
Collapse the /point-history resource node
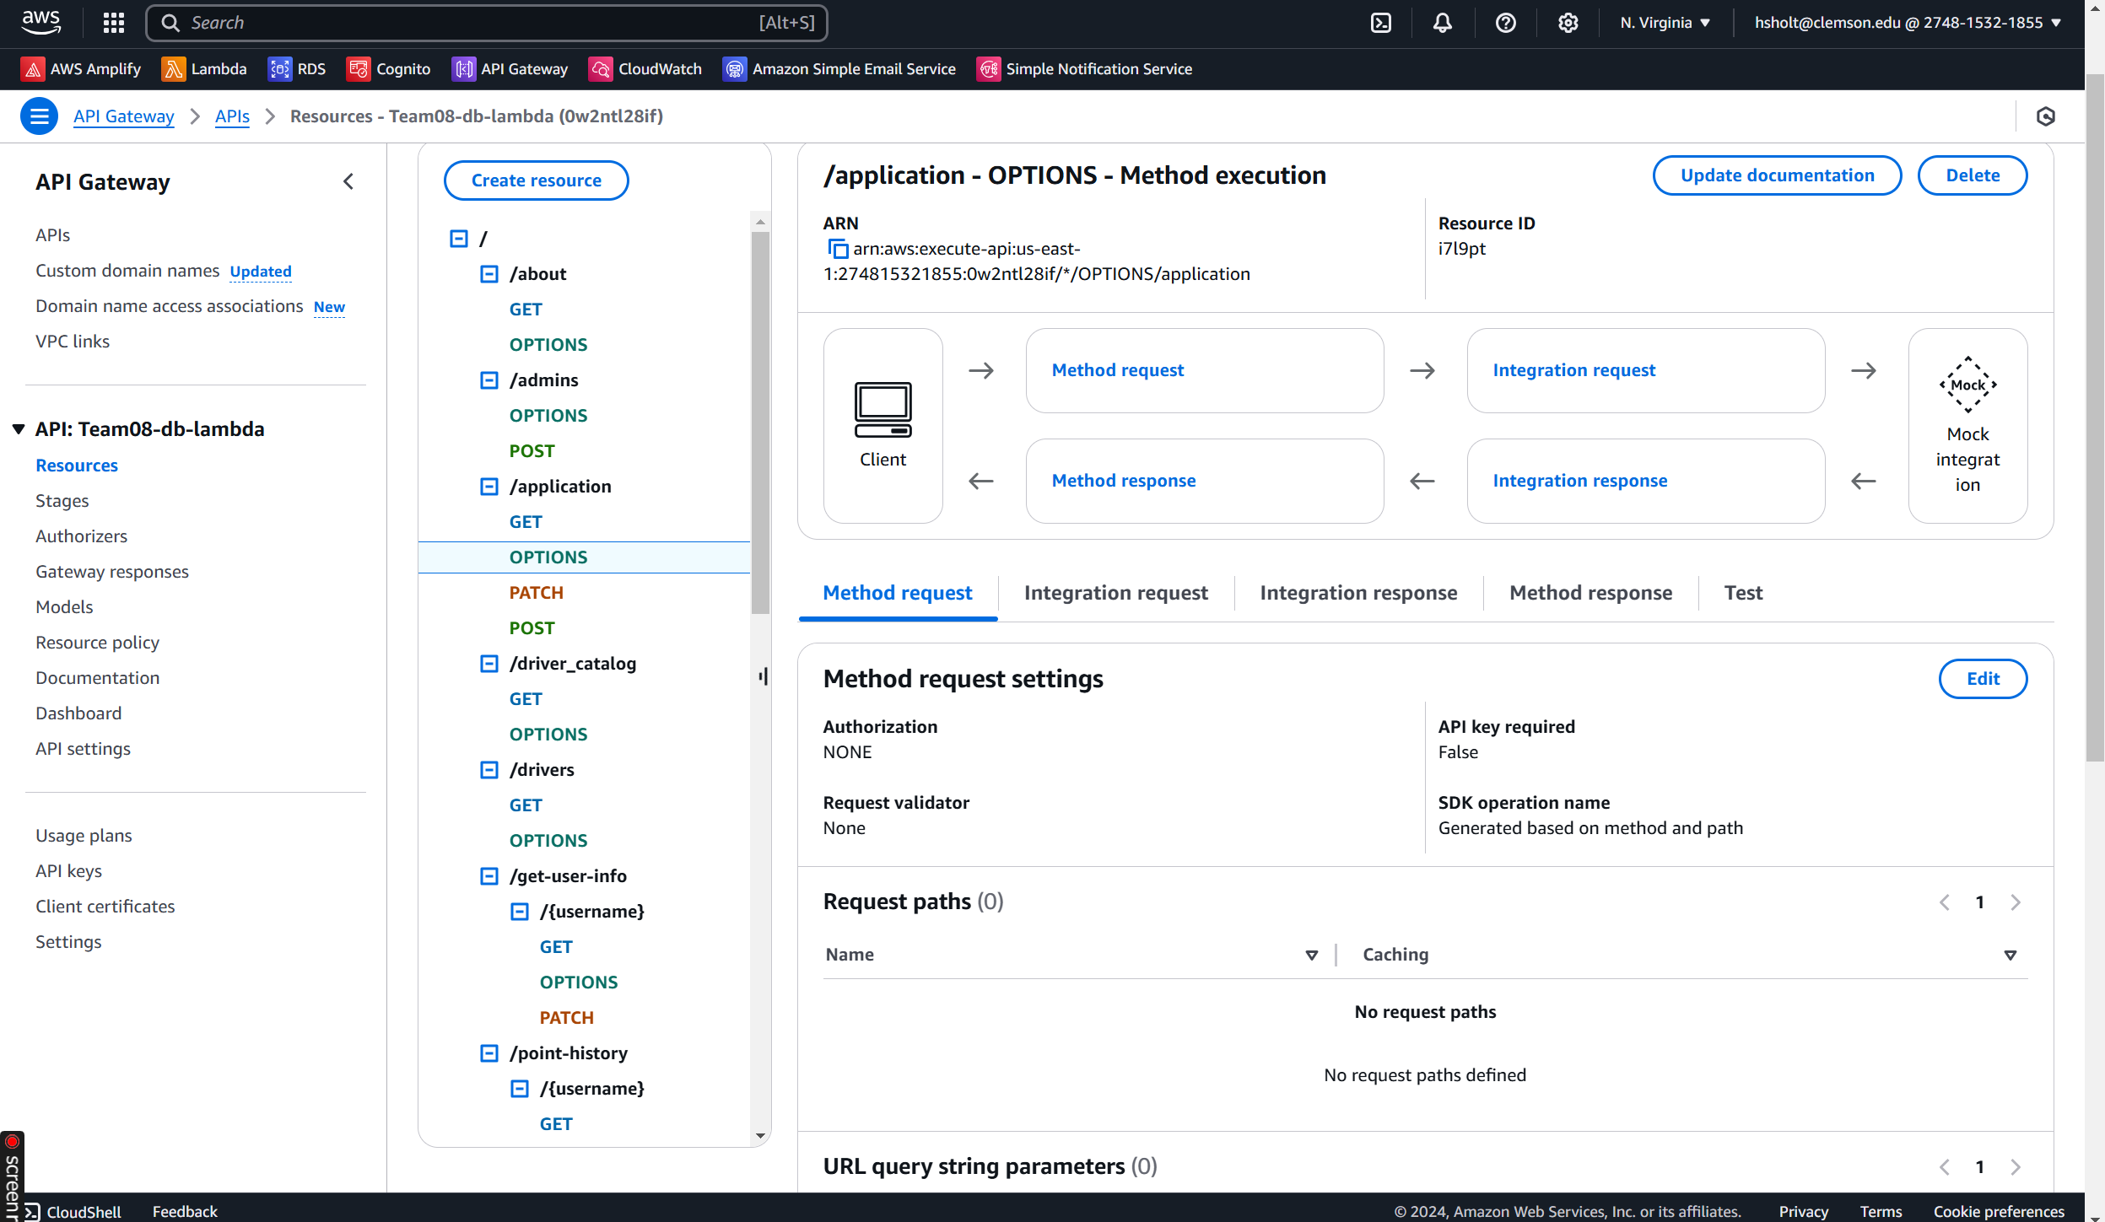click(488, 1053)
